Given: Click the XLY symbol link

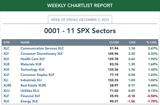Looking at the screenshot, I should coord(6,54).
